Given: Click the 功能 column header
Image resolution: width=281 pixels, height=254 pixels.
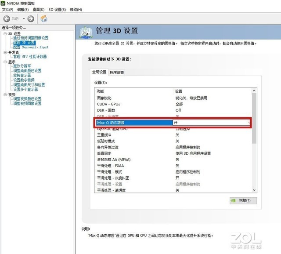Looking at the screenshot, I should click(x=134, y=91).
